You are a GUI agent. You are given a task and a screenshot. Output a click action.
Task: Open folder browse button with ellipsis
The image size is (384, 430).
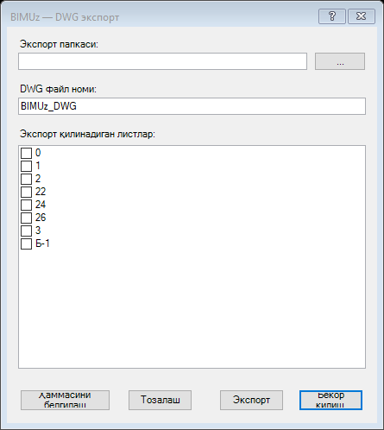(340, 61)
